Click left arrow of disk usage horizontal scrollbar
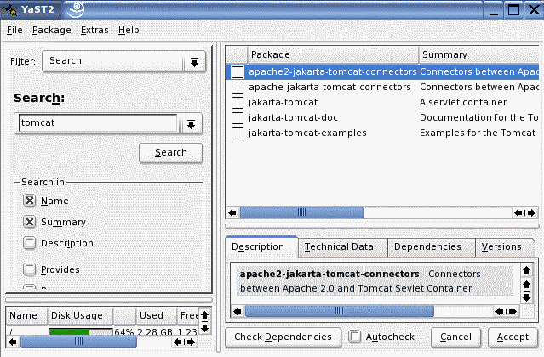Image resolution: width=544 pixels, height=357 pixels. tap(13, 342)
